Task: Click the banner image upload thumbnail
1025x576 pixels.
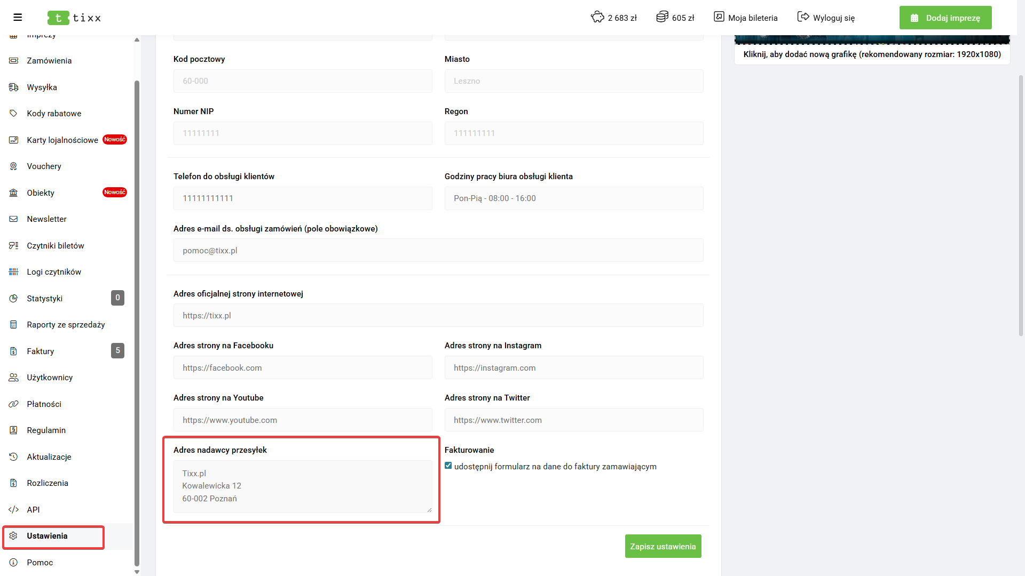Action: [871, 40]
